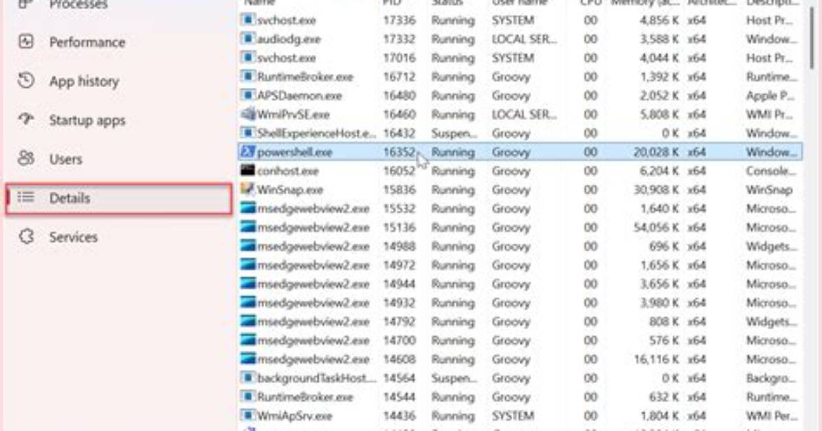Image resolution: width=822 pixels, height=431 pixels.
Task: Click the backgroundTaskHost process icon
Action: (247, 377)
